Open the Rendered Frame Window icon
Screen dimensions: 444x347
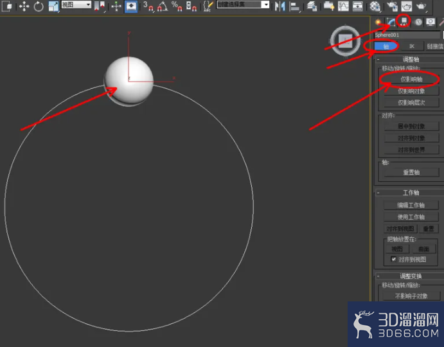407,6
